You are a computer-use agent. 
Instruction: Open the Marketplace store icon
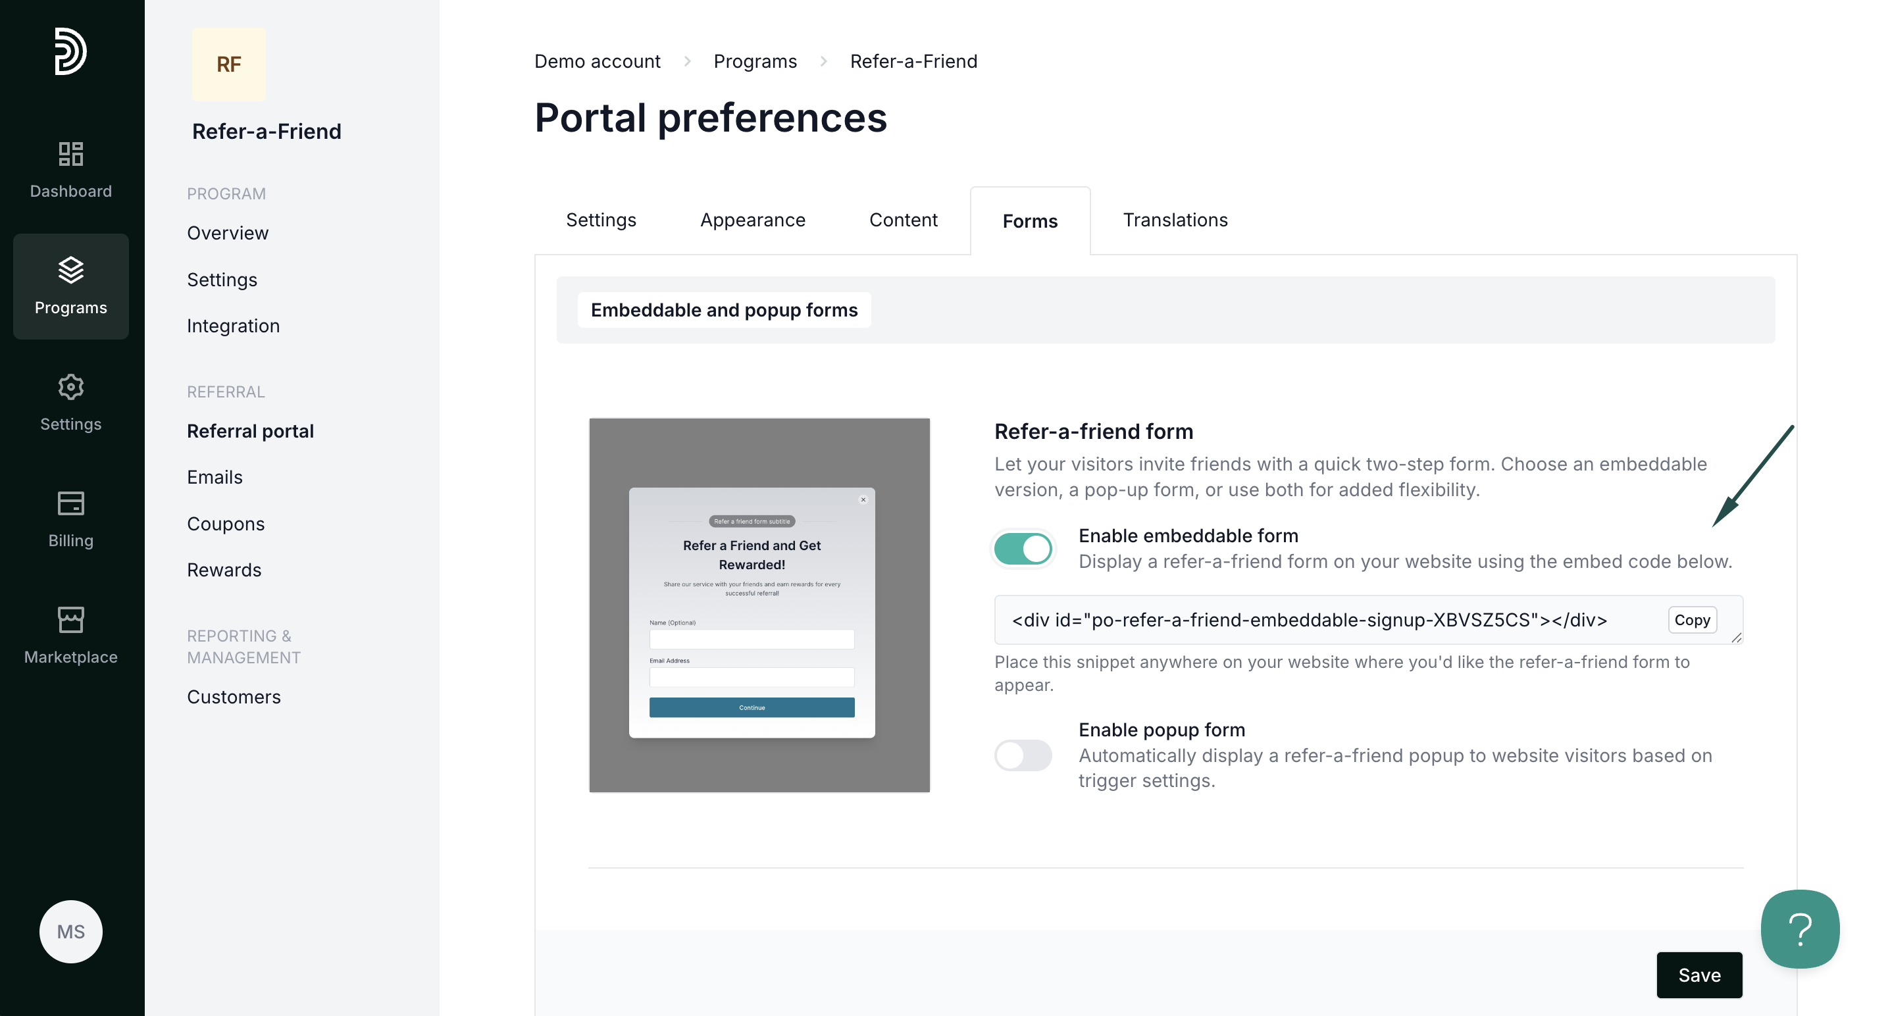70,620
